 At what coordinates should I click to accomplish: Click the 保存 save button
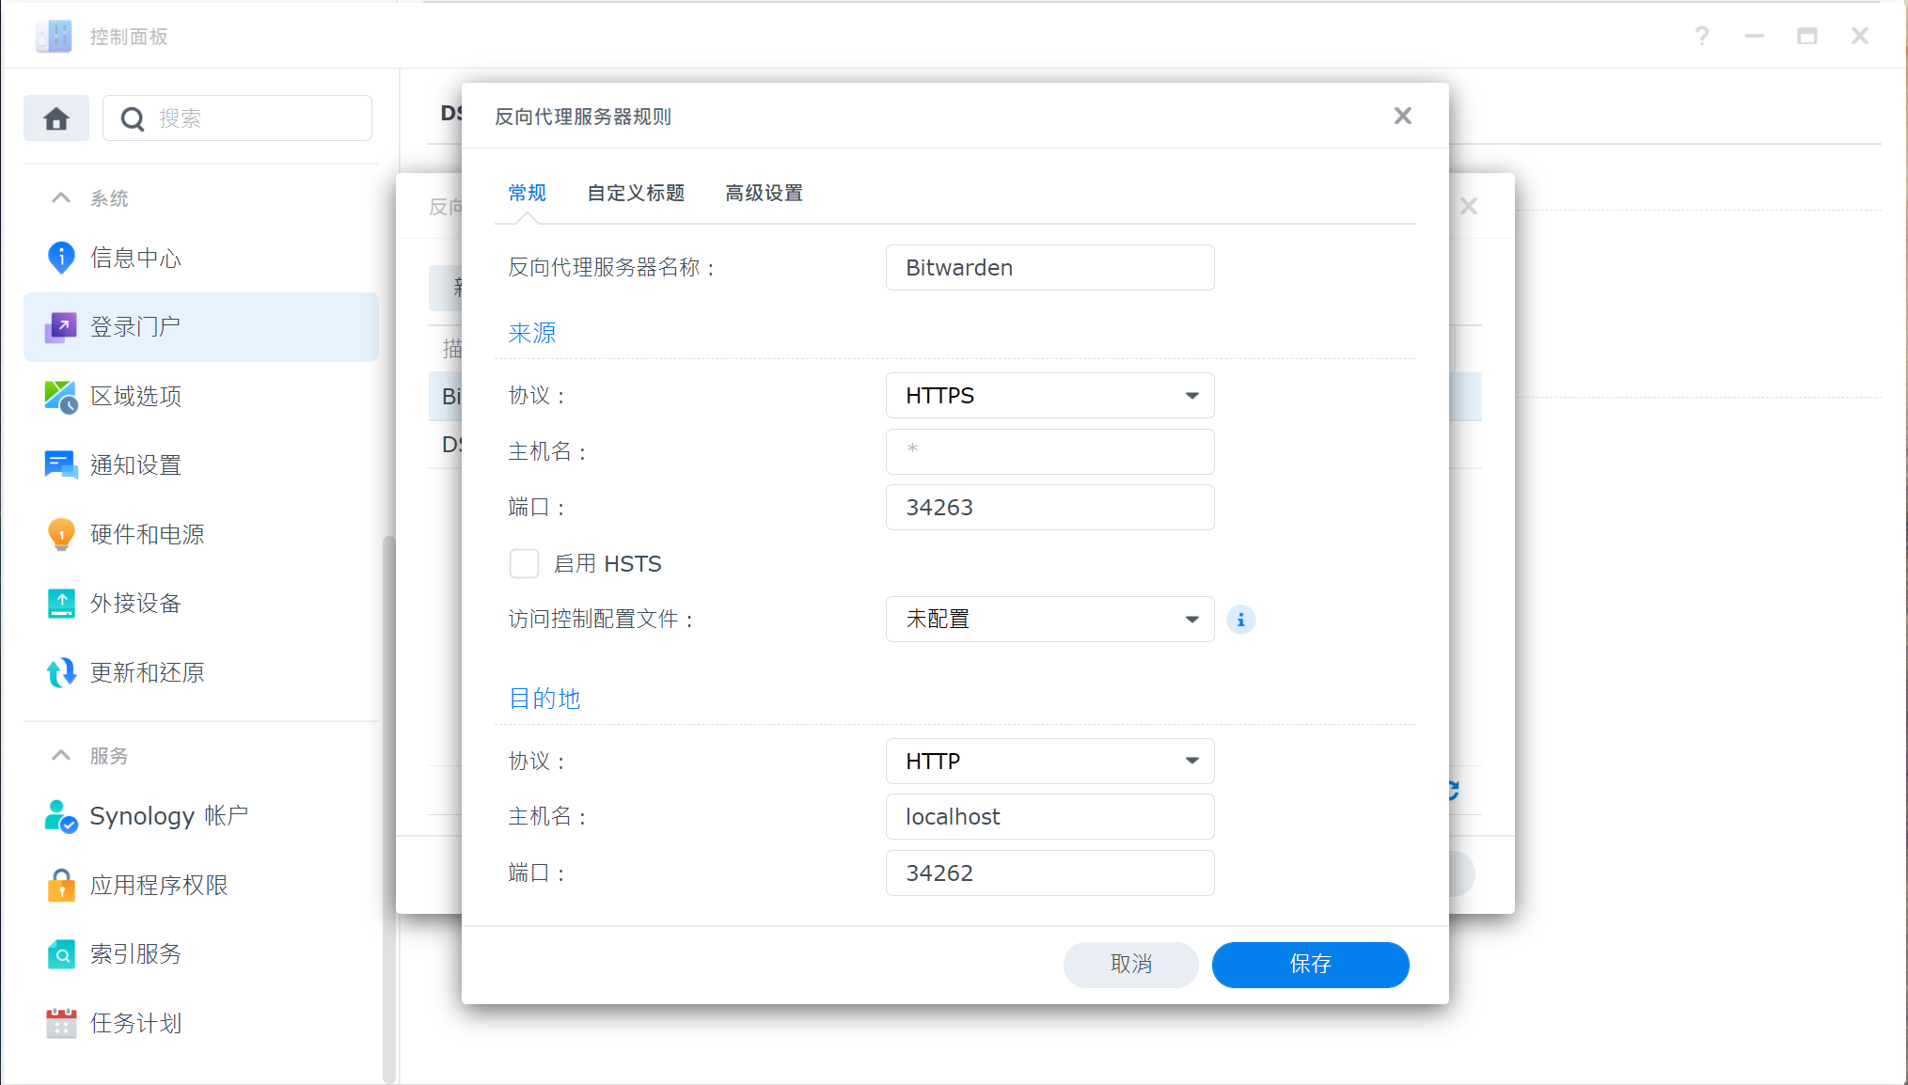pyautogui.click(x=1311, y=965)
